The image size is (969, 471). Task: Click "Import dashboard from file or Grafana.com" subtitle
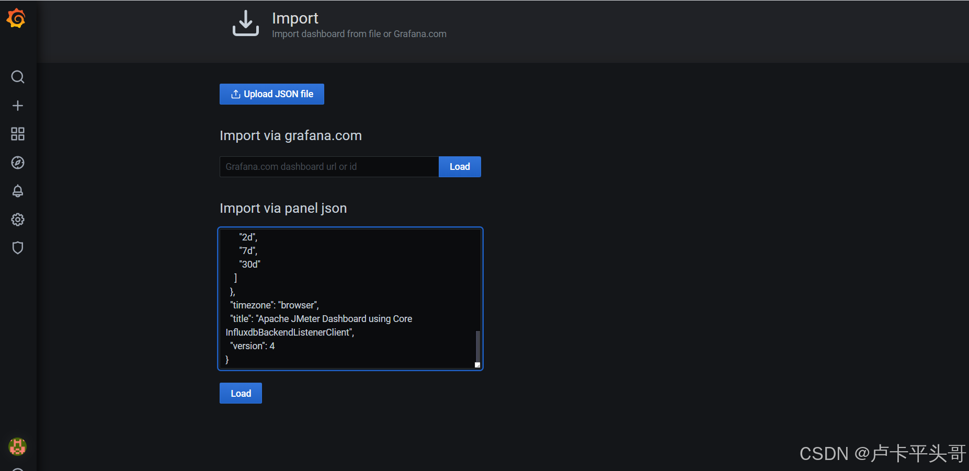359,34
